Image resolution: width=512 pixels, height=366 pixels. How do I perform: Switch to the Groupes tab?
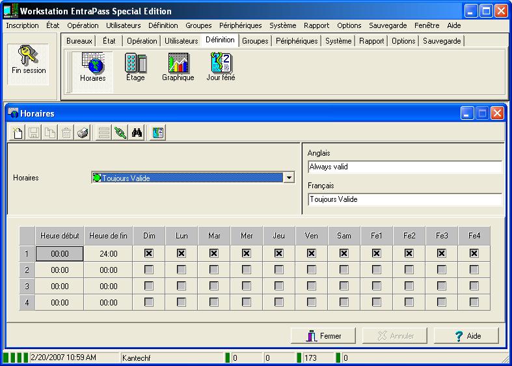tap(255, 41)
